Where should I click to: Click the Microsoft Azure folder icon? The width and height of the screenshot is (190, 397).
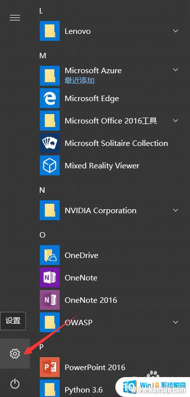pyautogui.click(x=50, y=76)
